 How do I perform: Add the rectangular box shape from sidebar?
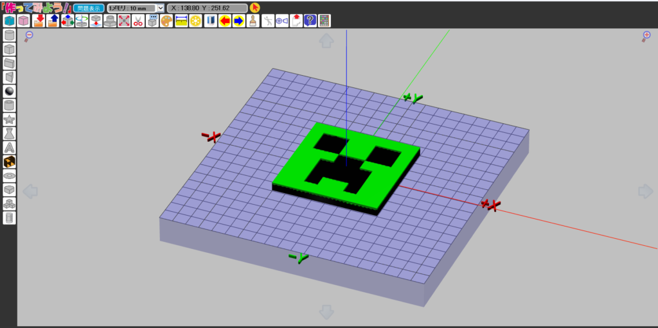[x=9, y=64]
